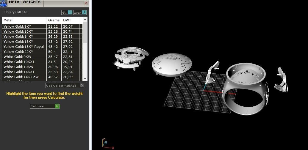
Task: Select the White Gold:14K PdW row
Action: point(42,77)
